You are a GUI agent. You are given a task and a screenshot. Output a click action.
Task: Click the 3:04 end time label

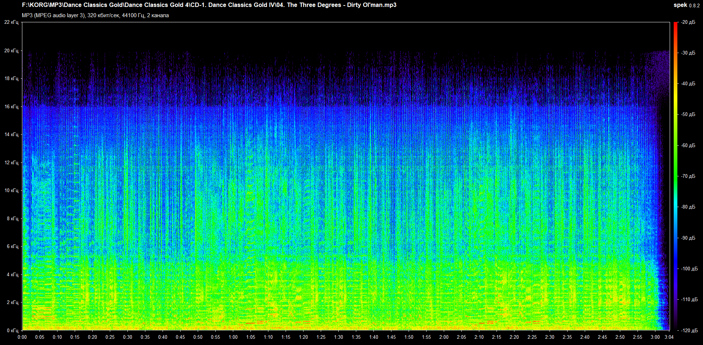[669, 337]
